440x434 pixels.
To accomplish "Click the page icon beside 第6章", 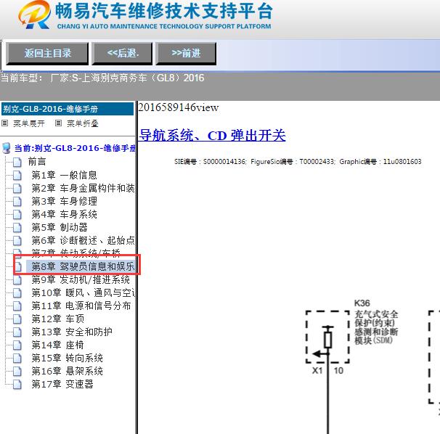I will click(17, 241).
